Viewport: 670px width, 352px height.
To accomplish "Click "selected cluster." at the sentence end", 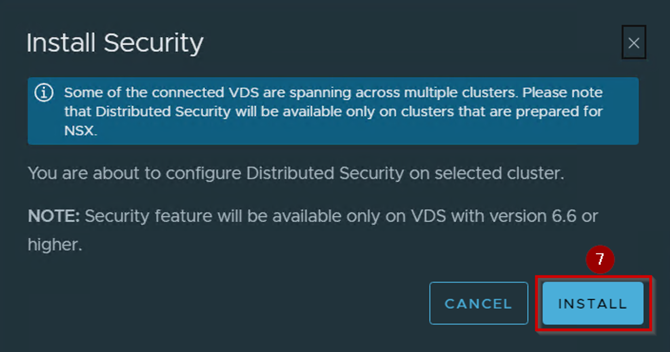I will (499, 173).
